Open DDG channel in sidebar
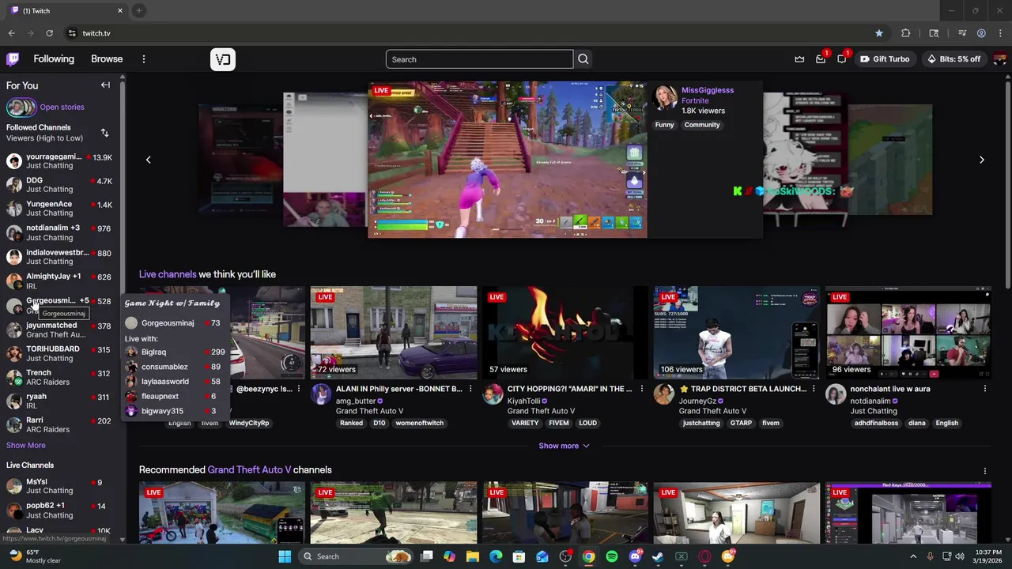 (x=60, y=185)
